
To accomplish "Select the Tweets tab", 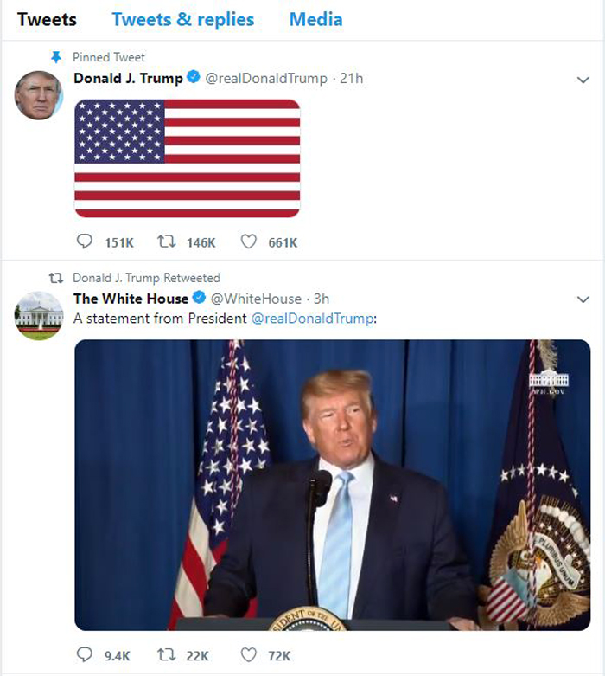I will point(47,19).
